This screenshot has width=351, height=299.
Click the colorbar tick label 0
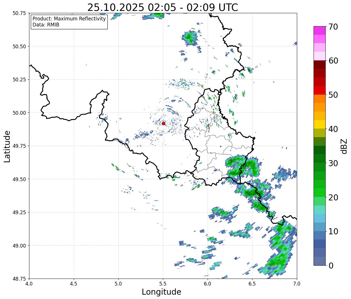(331, 265)
